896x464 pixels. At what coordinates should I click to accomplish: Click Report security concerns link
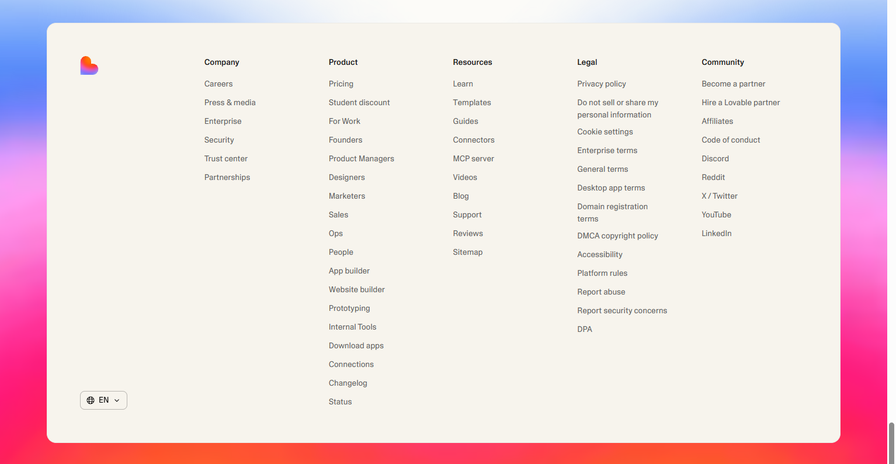pyautogui.click(x=623, y=311)
